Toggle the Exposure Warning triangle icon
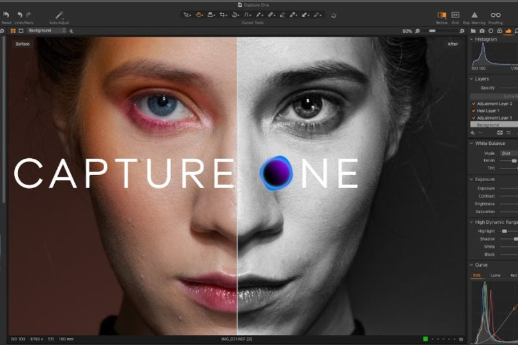Viewport: 518px width, 345px height. point(474,15)
